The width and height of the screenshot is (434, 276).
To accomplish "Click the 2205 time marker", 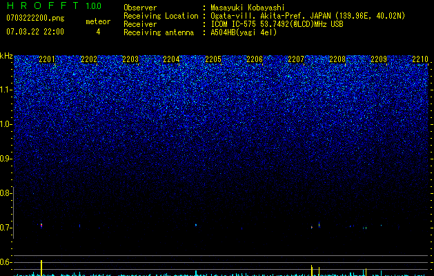I will (x=213, y=59).
